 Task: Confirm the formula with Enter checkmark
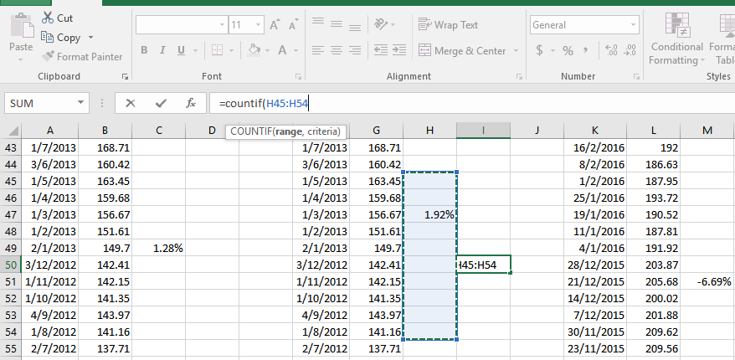pyautogui.click(x=161, y=103)
